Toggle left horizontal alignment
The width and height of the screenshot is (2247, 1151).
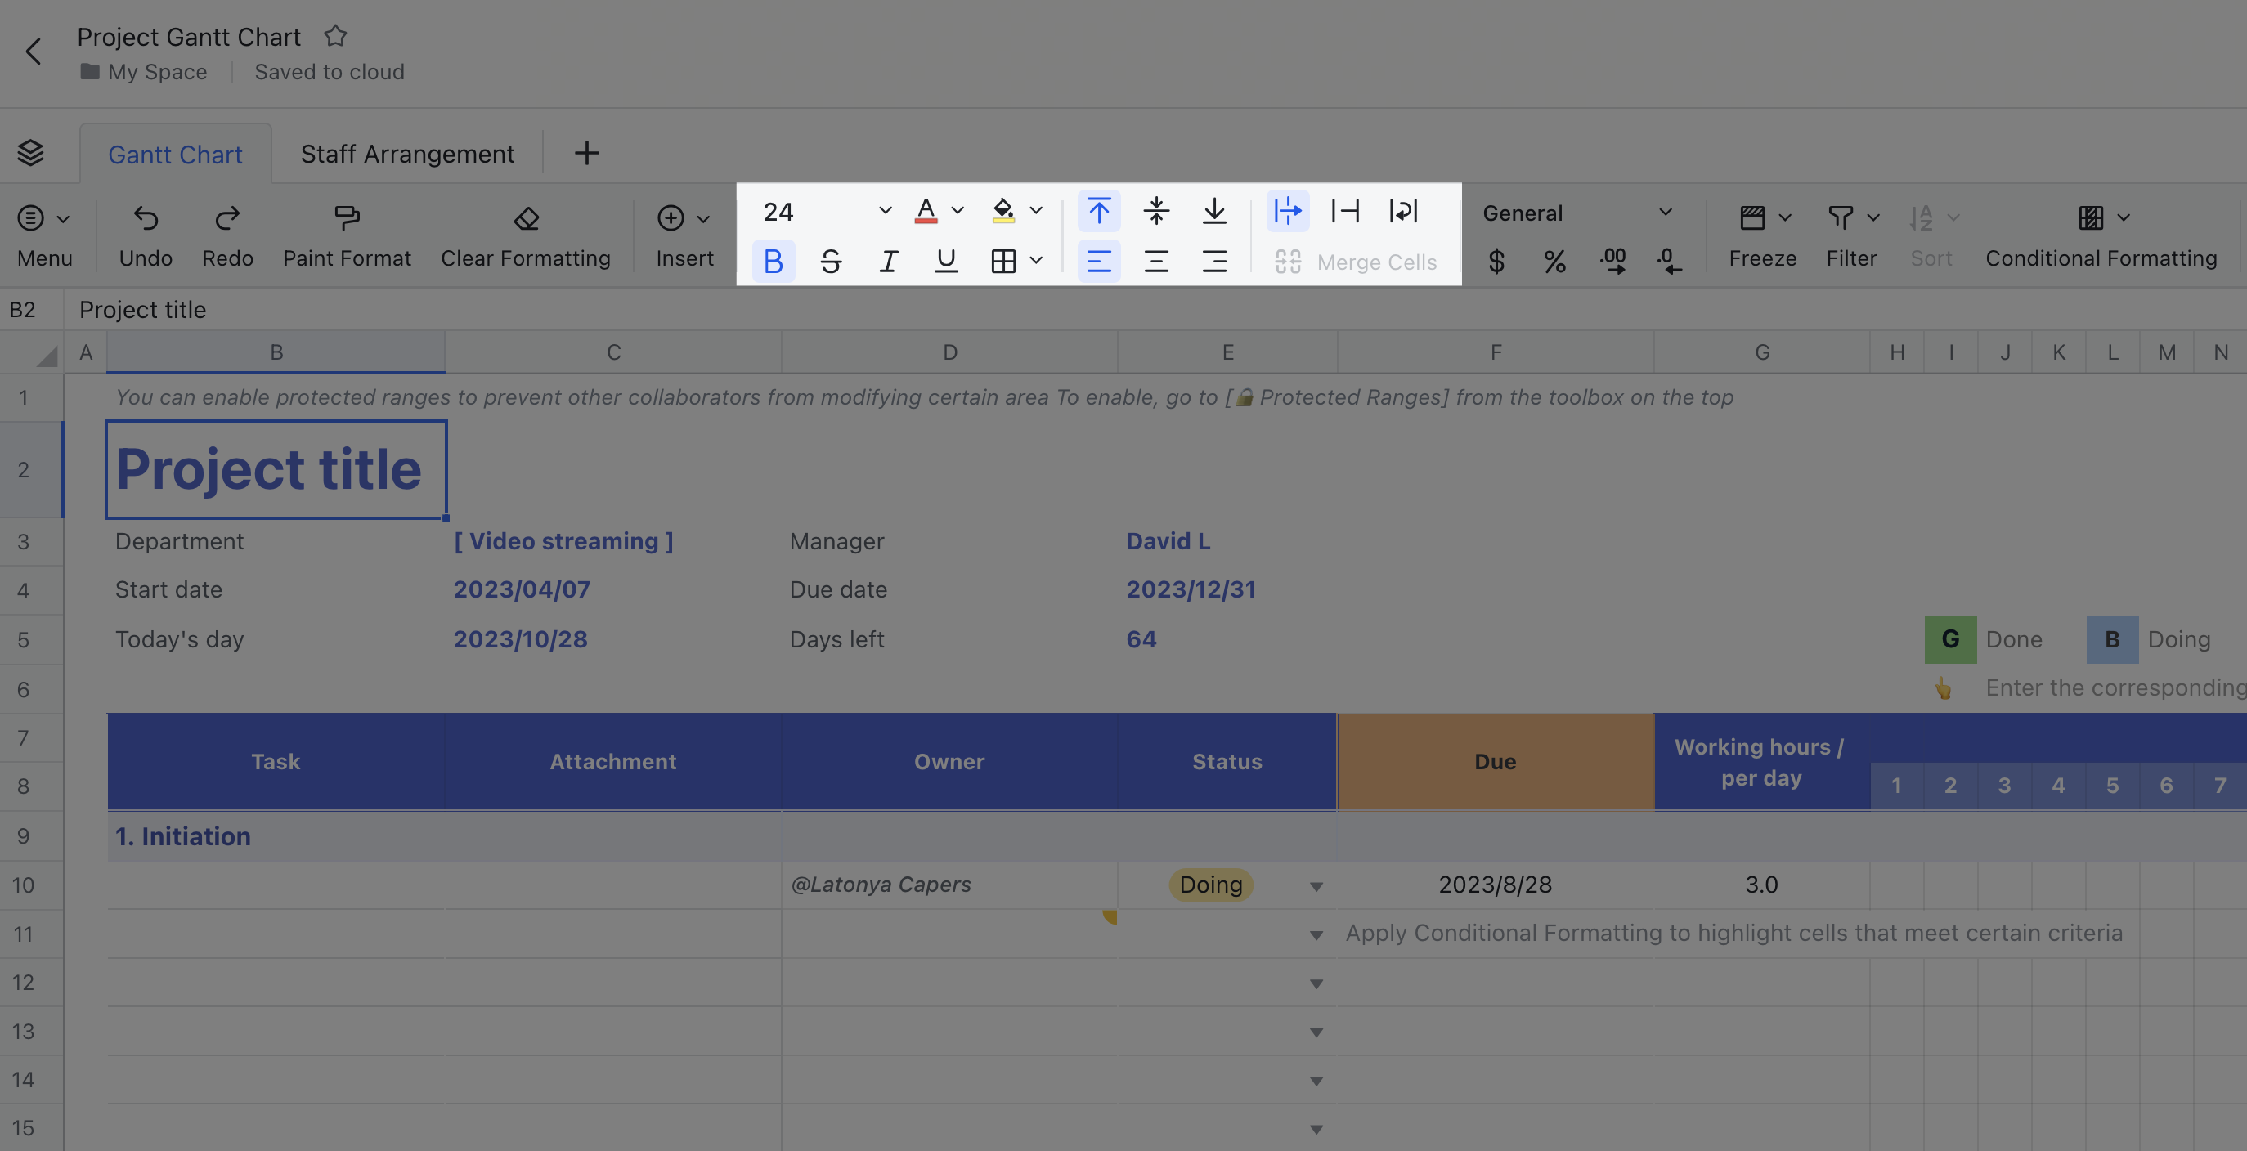1098,261
